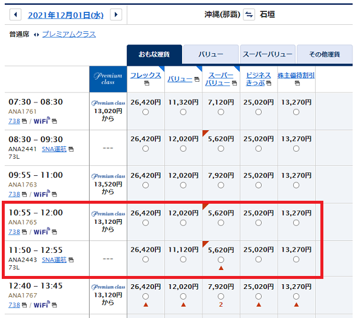
Task: Click the 沖縄(那覇) departure label
Action: point(223,15)
